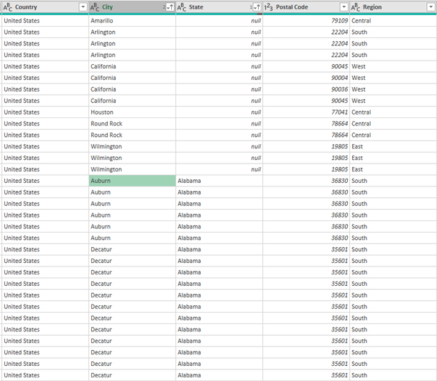Open the Region column filter dropdown
This screenshot has height=381, width=437.
click(x=431, y=7)
